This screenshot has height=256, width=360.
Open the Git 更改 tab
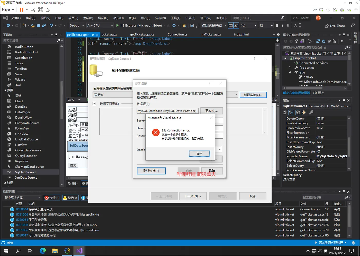point(318,93)
